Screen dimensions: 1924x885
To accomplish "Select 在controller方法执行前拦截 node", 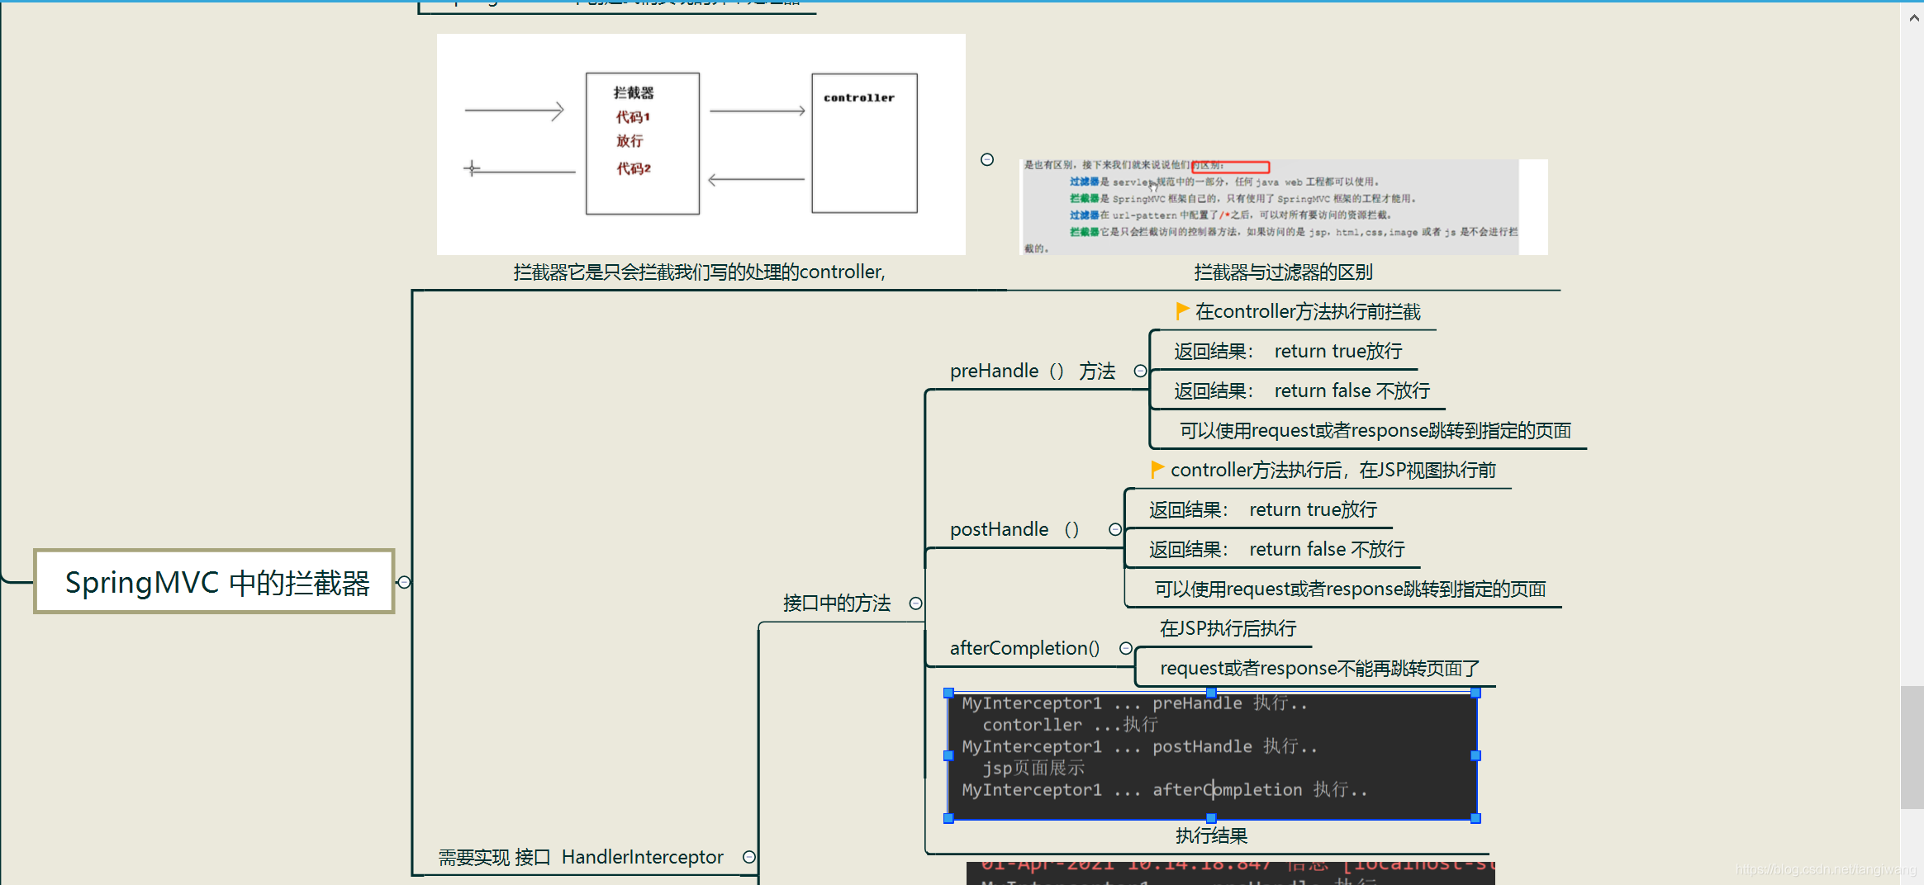I will (x=1308, y=311).
